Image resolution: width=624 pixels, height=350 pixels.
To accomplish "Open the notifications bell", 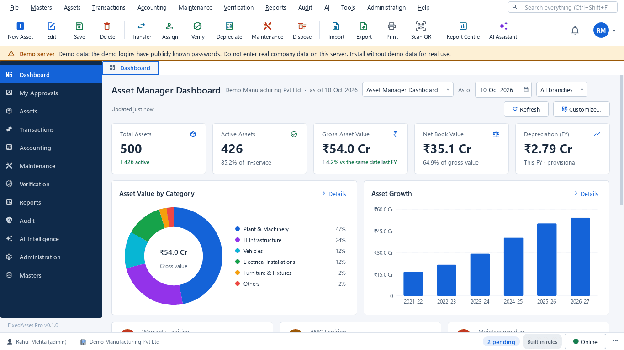I will pyautogui.click(x=575, y=31).
